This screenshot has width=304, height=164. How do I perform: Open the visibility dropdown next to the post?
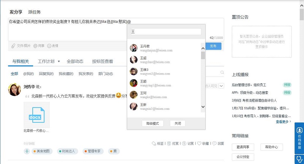(x=221, y=86)
